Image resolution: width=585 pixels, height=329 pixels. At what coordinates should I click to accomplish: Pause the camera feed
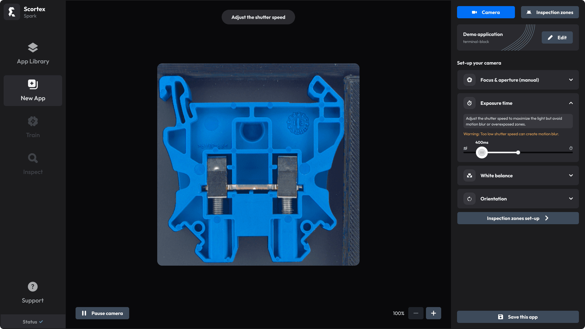(x=102, y=313)
